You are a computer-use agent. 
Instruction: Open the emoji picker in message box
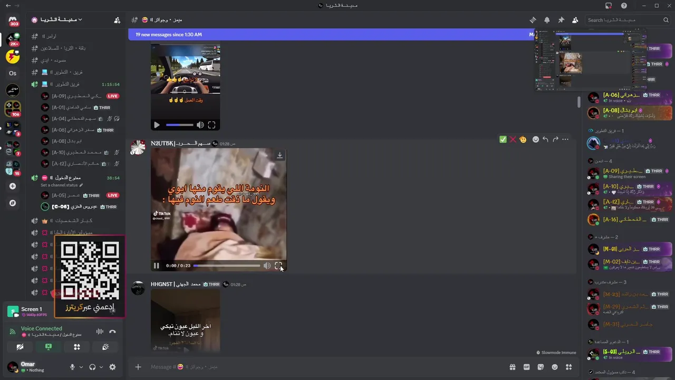(x=555, y=367)
